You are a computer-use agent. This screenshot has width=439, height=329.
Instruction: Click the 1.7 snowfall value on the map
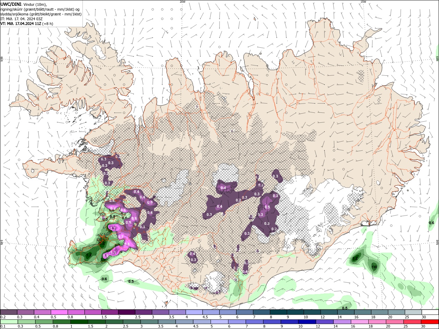pyautogui.click(x=113, y=228)
